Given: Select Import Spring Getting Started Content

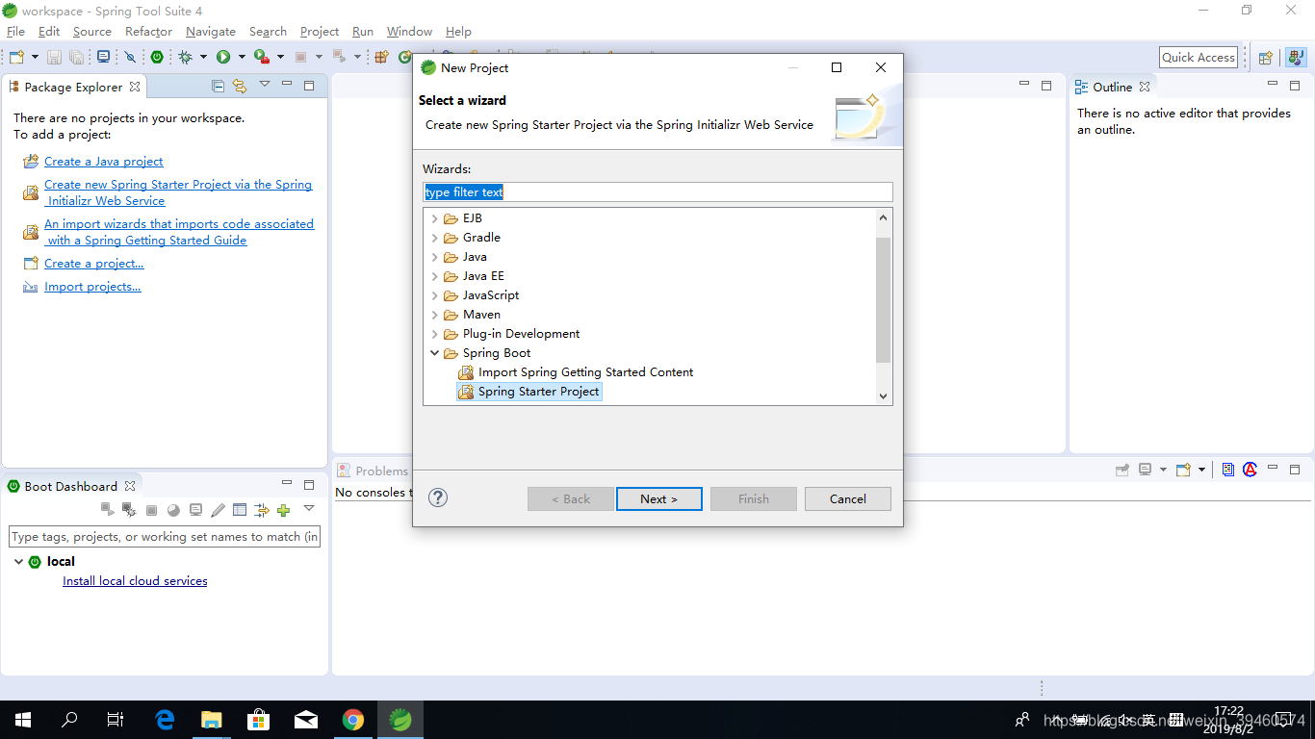Looking at the screenshot, I should [585, 372].
